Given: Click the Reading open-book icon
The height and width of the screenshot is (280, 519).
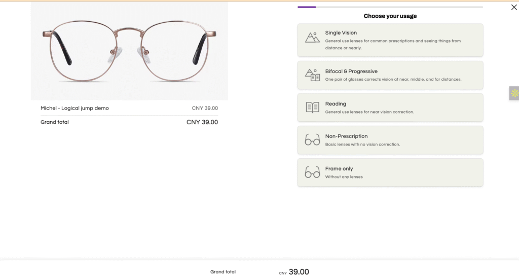Looking at the screenshot, I should [x=312, y=108].
